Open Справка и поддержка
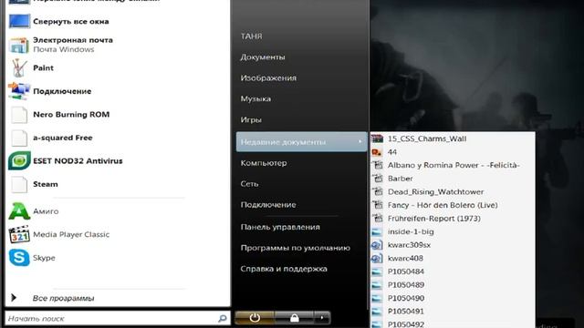584x328 pixels. pos(284,269)
